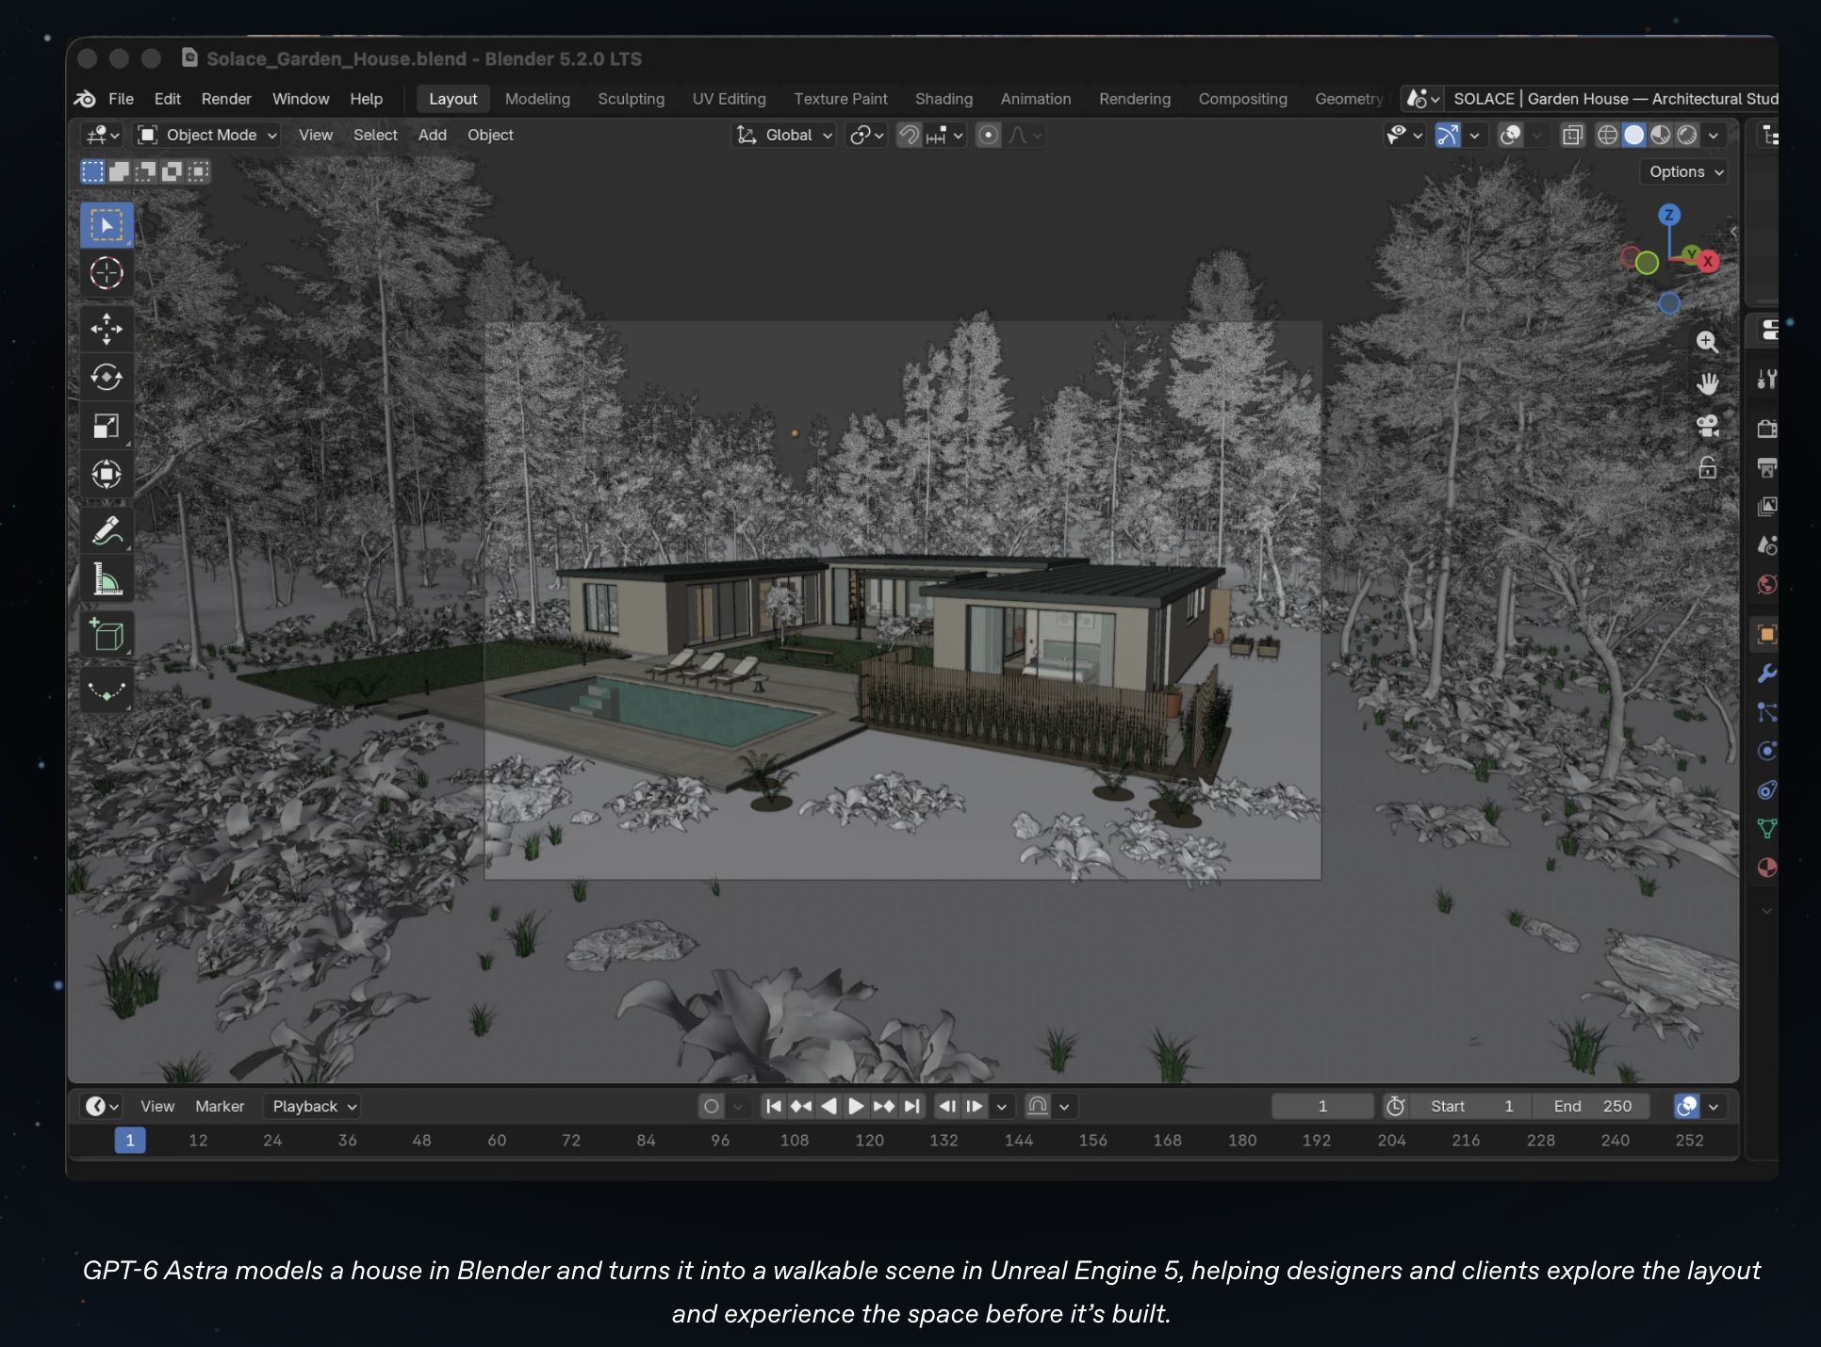
Task: Choose the Move tool
Action: 107,329
